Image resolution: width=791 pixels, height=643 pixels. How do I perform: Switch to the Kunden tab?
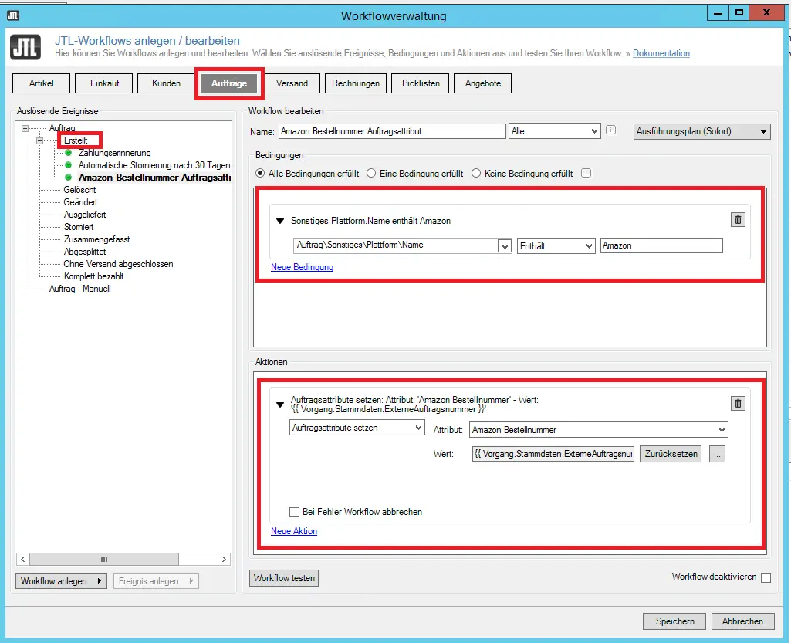coord(166,83)
